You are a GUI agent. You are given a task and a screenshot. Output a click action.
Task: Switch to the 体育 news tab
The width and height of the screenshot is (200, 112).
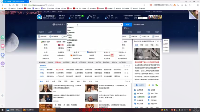click(x=78, y=81)
